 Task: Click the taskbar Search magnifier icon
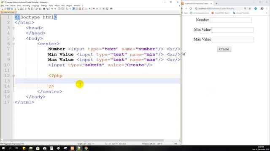[10, 148]
